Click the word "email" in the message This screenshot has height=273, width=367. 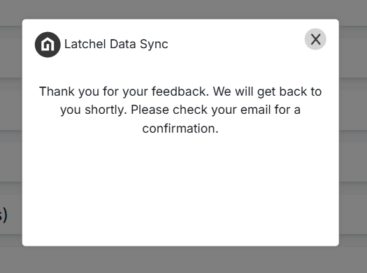pos(256,110)
